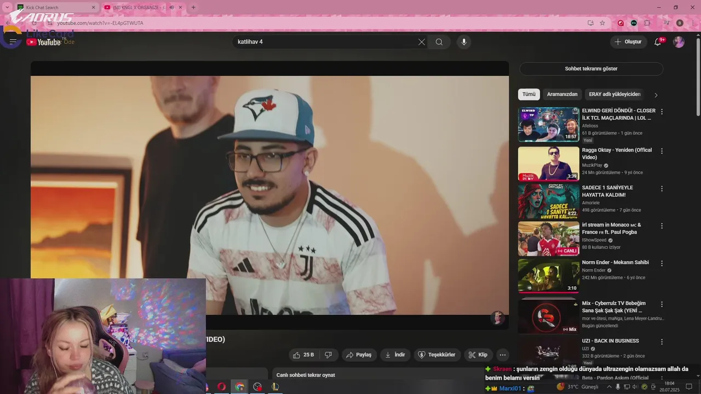Select the ERAY adlı yükleyiciden chip
Image resolution: width=701 pixels, height=394 pixels.
tap(614, 94)
